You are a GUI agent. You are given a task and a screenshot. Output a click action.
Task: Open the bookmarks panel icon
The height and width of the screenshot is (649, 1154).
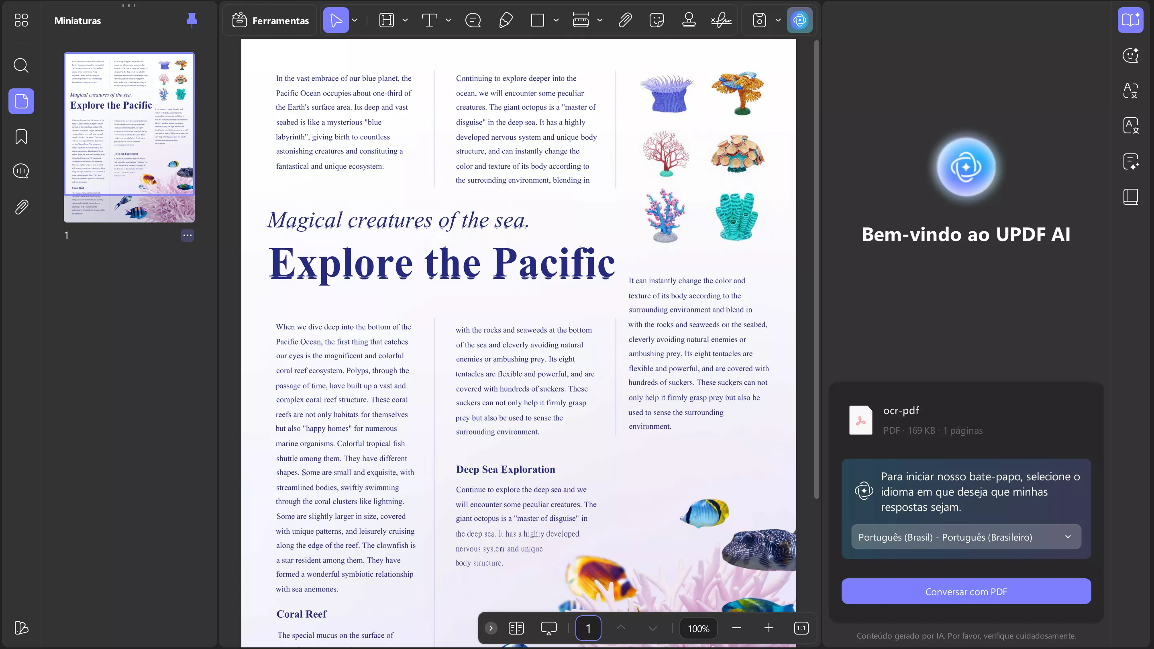click(x=21, y=137)
